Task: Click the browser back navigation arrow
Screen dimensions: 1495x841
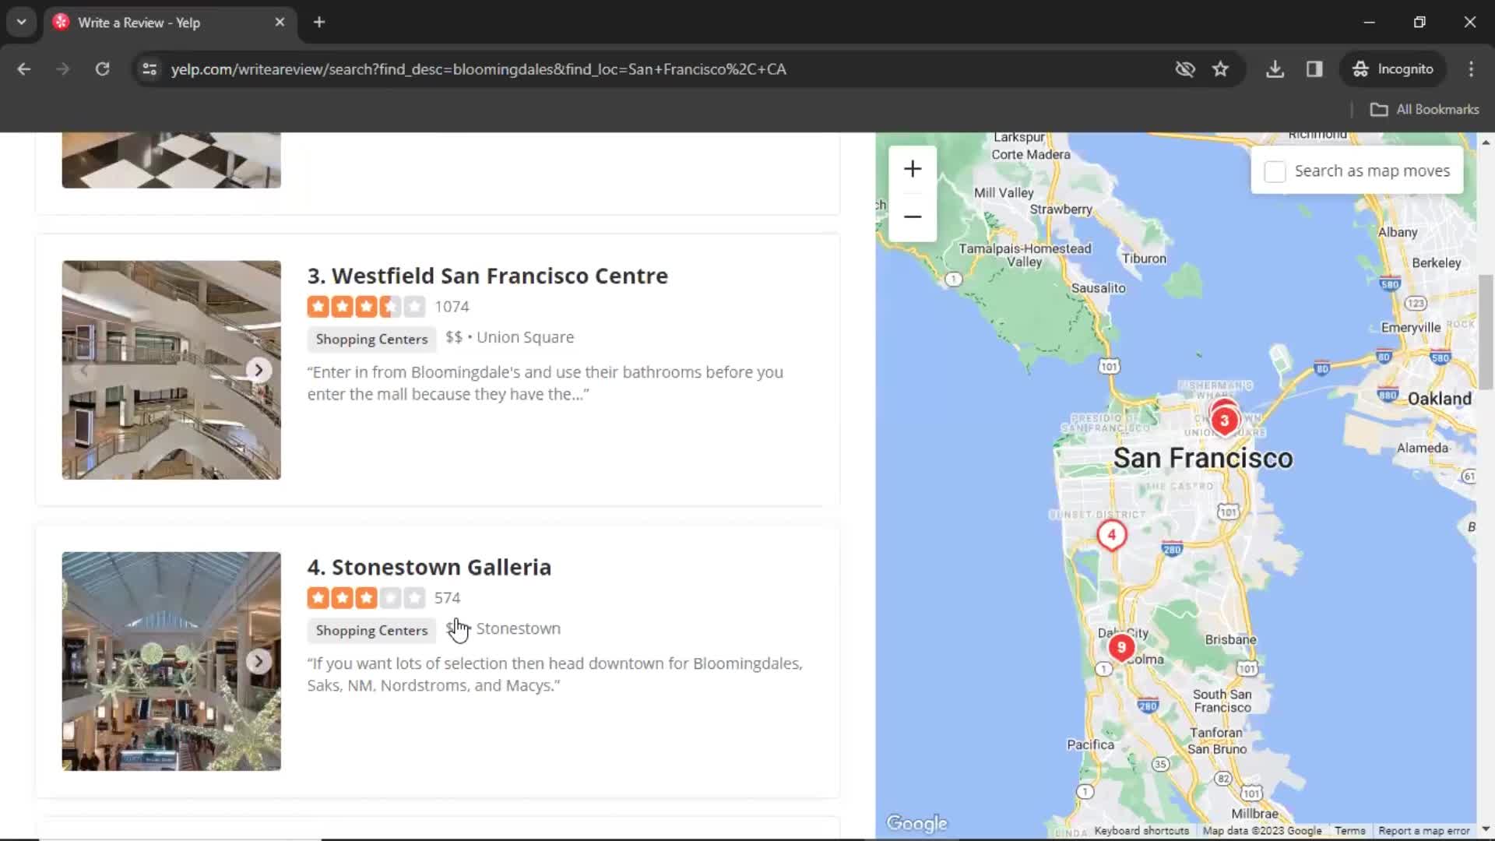Action: click(25, 68)
